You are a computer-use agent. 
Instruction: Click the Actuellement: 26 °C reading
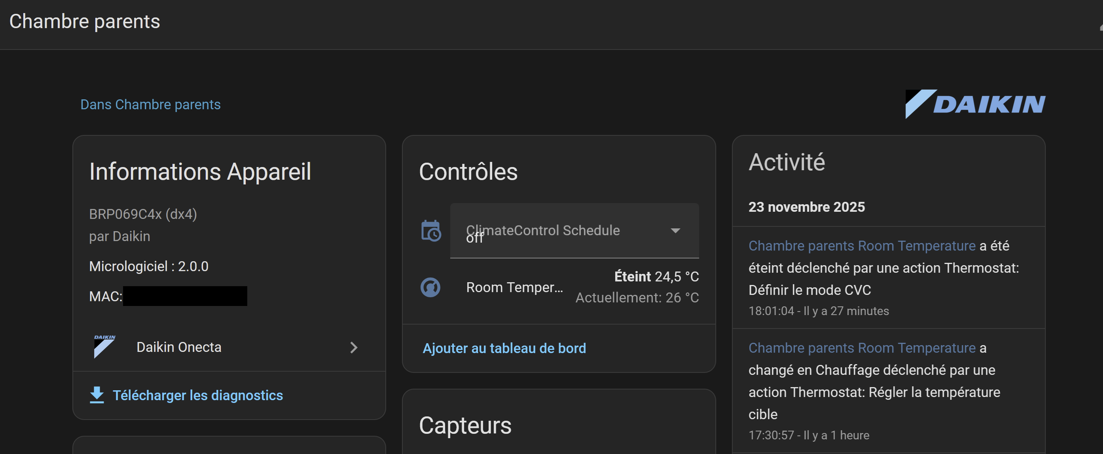tap(637, 297)
